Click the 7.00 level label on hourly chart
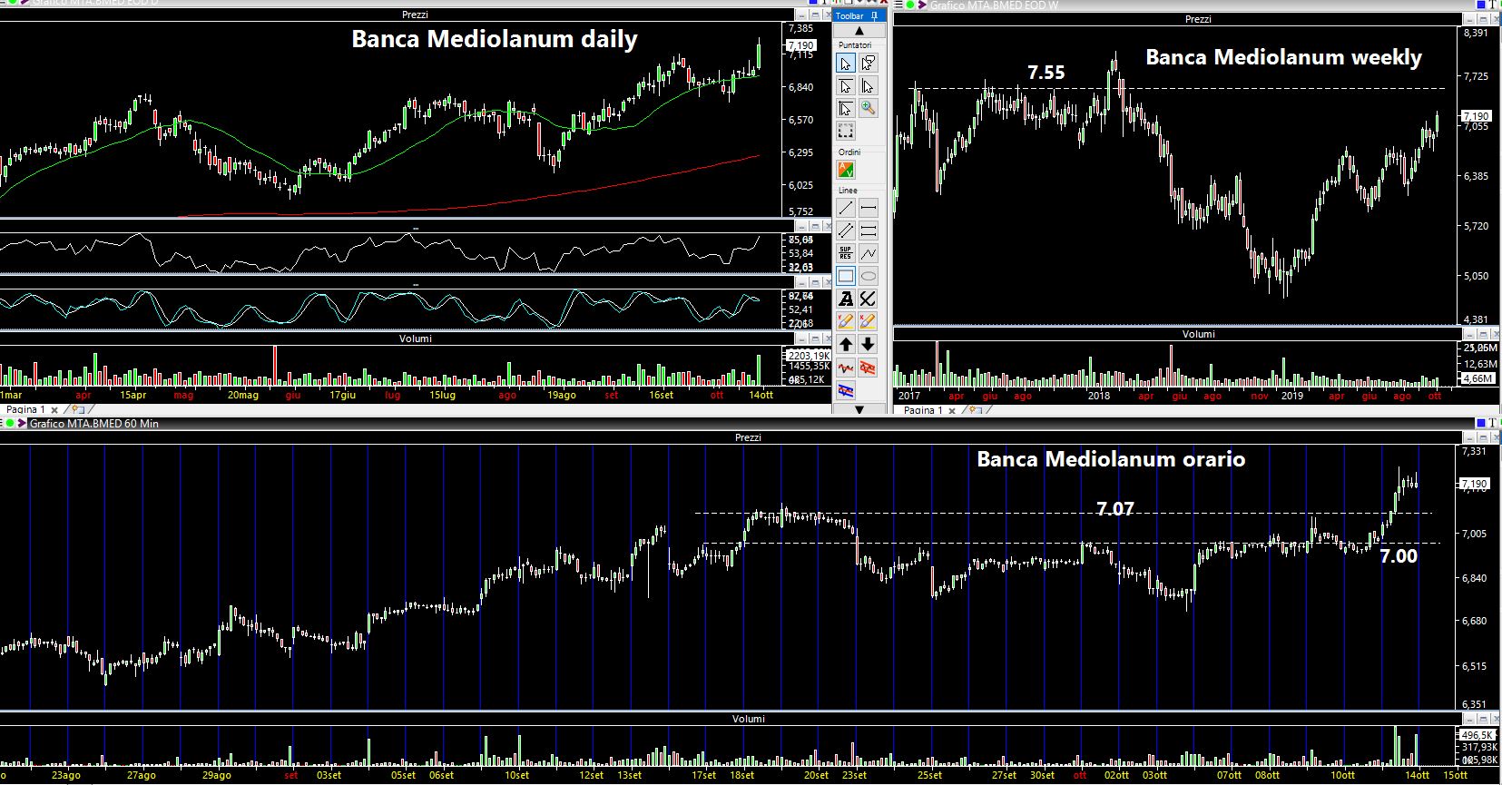The height and width of the screenshot is (785, 1502). pyautogui.click(x=1398, y=556)
